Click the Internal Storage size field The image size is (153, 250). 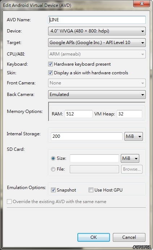point(87,136)
